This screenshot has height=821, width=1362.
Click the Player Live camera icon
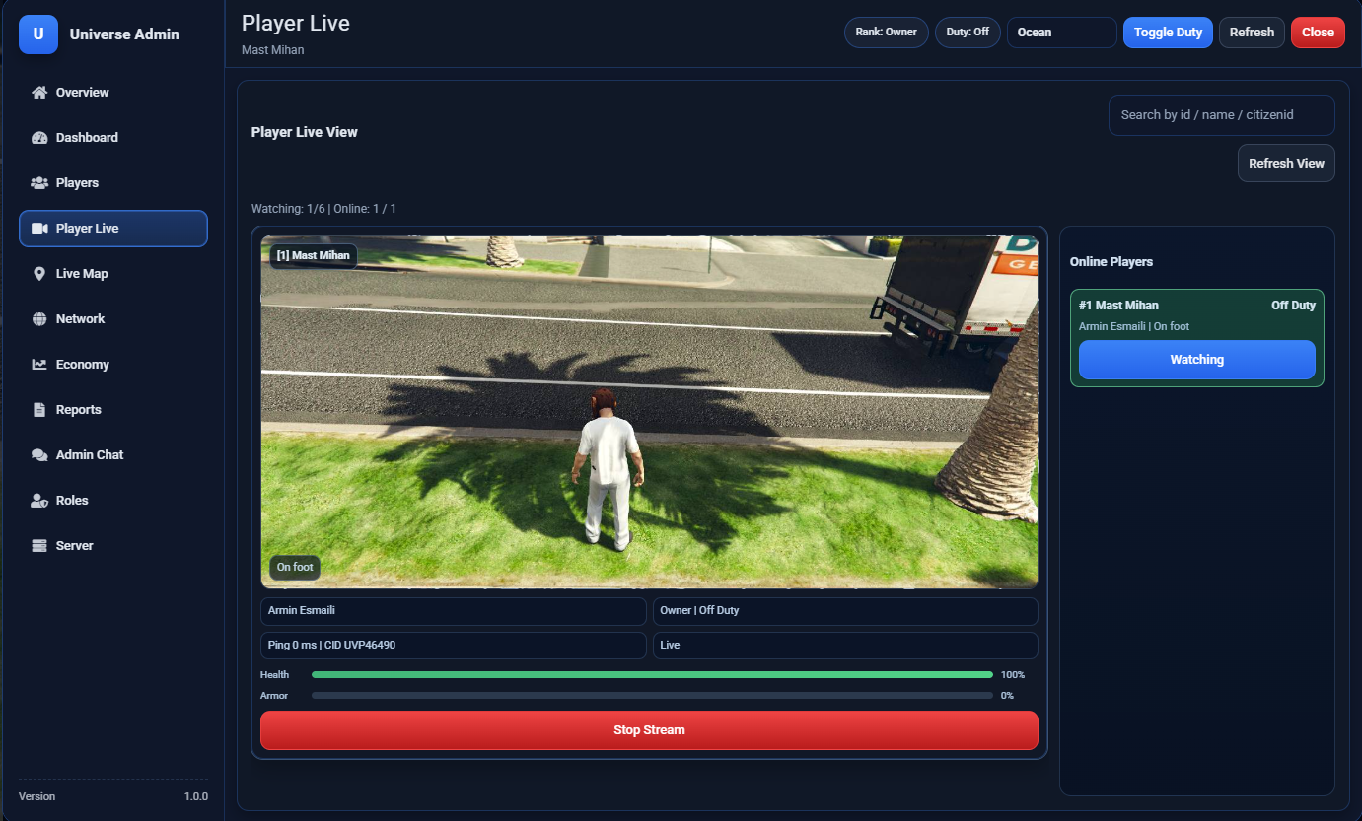(39, 229)
